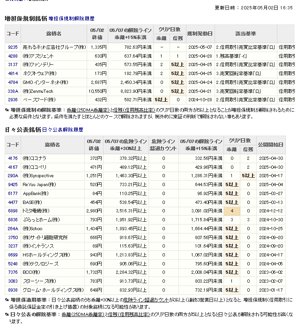Open stock code 338A link

coord(13,91)
